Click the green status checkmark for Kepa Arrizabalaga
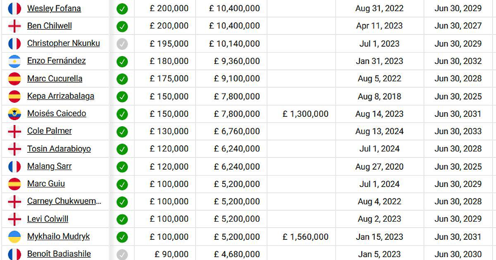Viewport: 496px width, 260px height. tap(122, 97)
